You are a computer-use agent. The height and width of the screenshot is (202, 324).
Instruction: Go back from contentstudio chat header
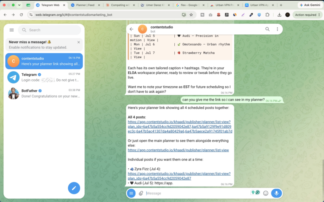[x=131, y=29]
